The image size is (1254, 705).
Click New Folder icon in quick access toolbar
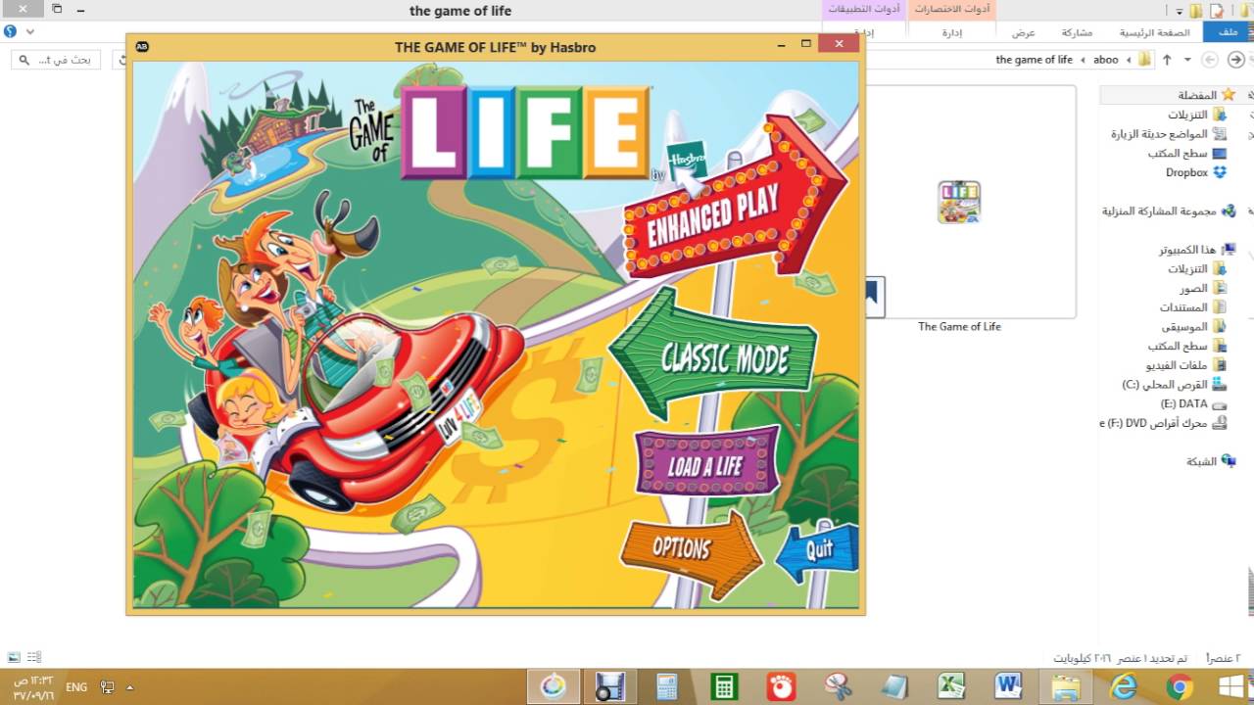coord(1196,10)
